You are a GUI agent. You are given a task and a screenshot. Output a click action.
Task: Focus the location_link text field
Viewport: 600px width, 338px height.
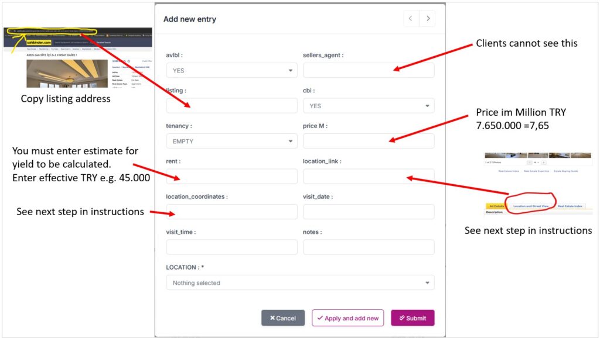pos(369,177)
